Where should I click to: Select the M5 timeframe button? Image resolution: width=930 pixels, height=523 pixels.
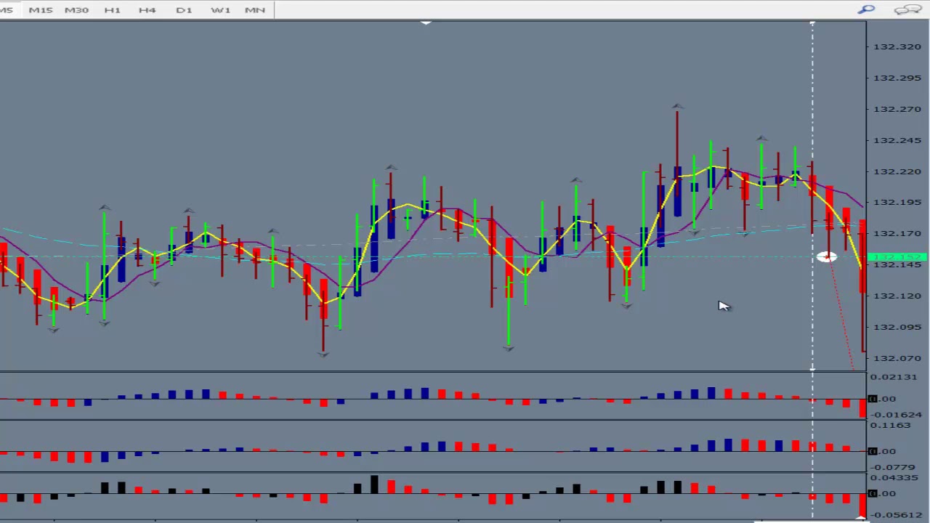(x=7, y=10)
